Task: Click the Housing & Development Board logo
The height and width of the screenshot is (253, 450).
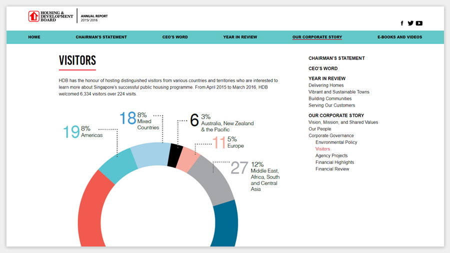Action: (50, 16)
